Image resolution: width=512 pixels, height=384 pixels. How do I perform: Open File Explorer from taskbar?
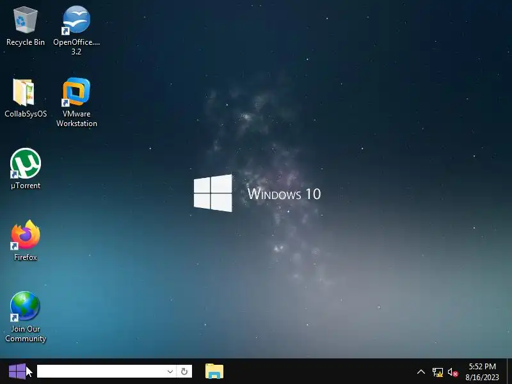pos(214,371)
